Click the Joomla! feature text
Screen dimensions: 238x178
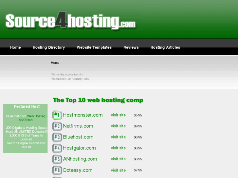coord(26,139)
